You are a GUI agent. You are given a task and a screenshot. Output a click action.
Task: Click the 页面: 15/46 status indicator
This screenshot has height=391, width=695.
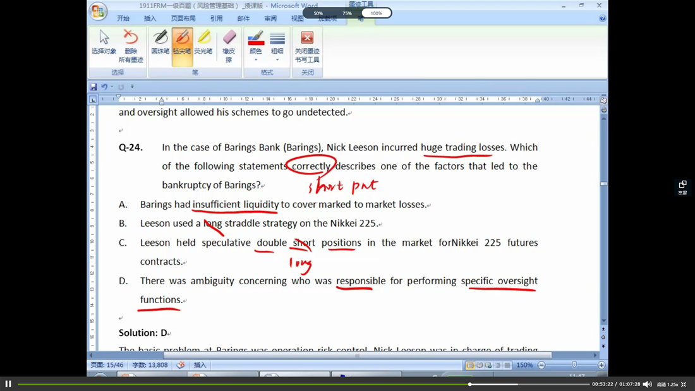tap(107, 365)
